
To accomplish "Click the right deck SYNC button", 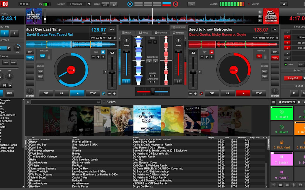I will pyautogui.click(x=259, y=93).
